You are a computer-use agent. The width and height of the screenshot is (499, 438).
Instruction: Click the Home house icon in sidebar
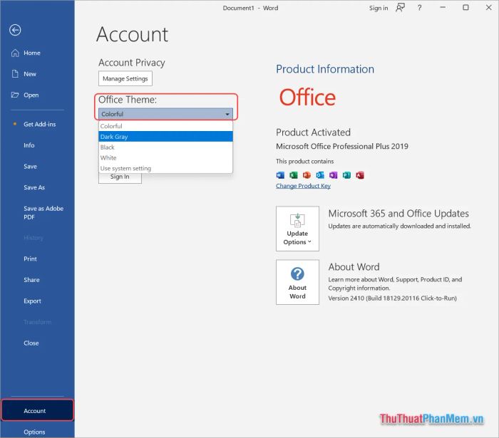(x=15, y=53)
